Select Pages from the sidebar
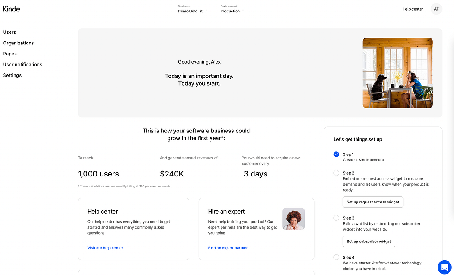454x275 pixels. pos(10,54)
